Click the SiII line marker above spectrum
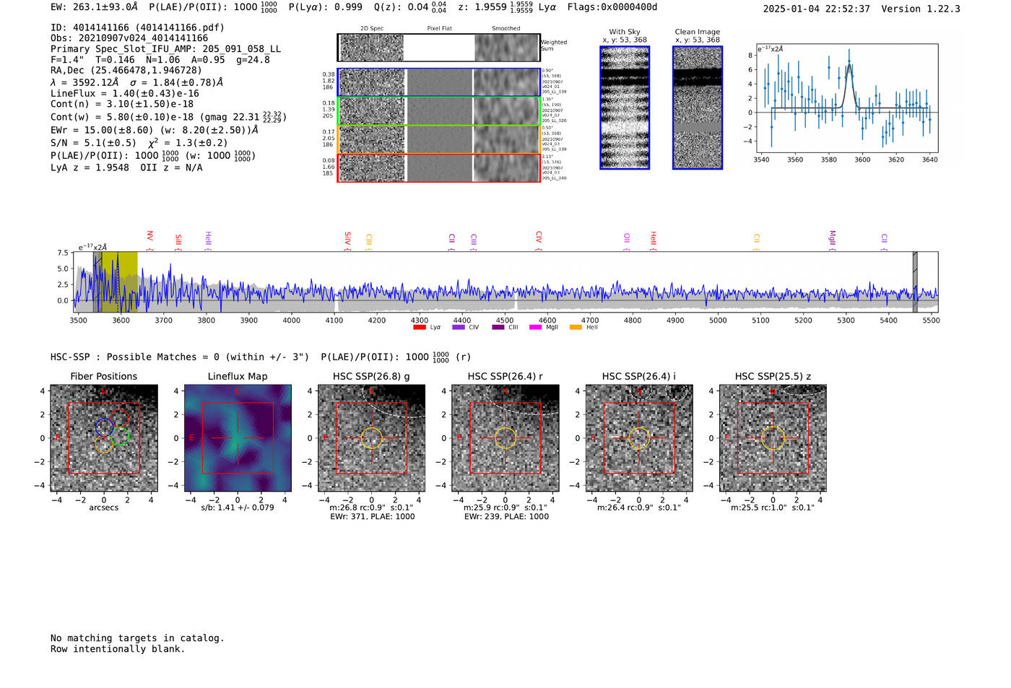Viewport: 1011px width, 688px height. point(178,242)
